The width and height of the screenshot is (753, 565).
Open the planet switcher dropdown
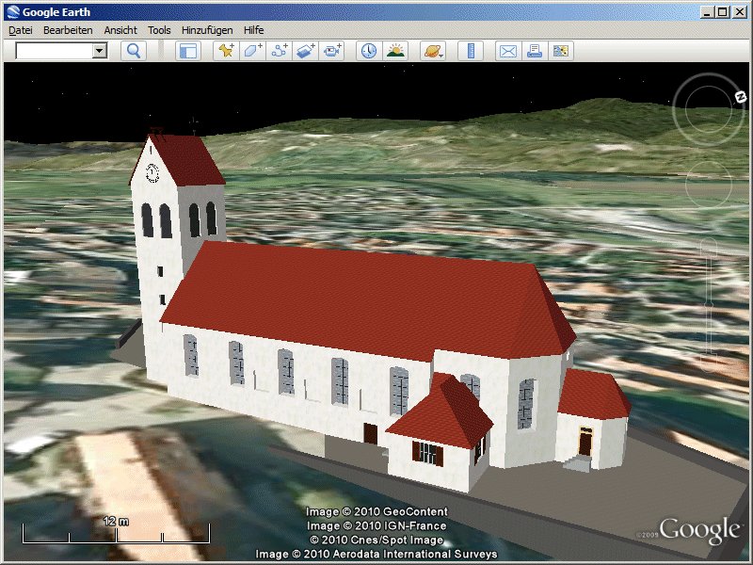[x=433, y=51]
